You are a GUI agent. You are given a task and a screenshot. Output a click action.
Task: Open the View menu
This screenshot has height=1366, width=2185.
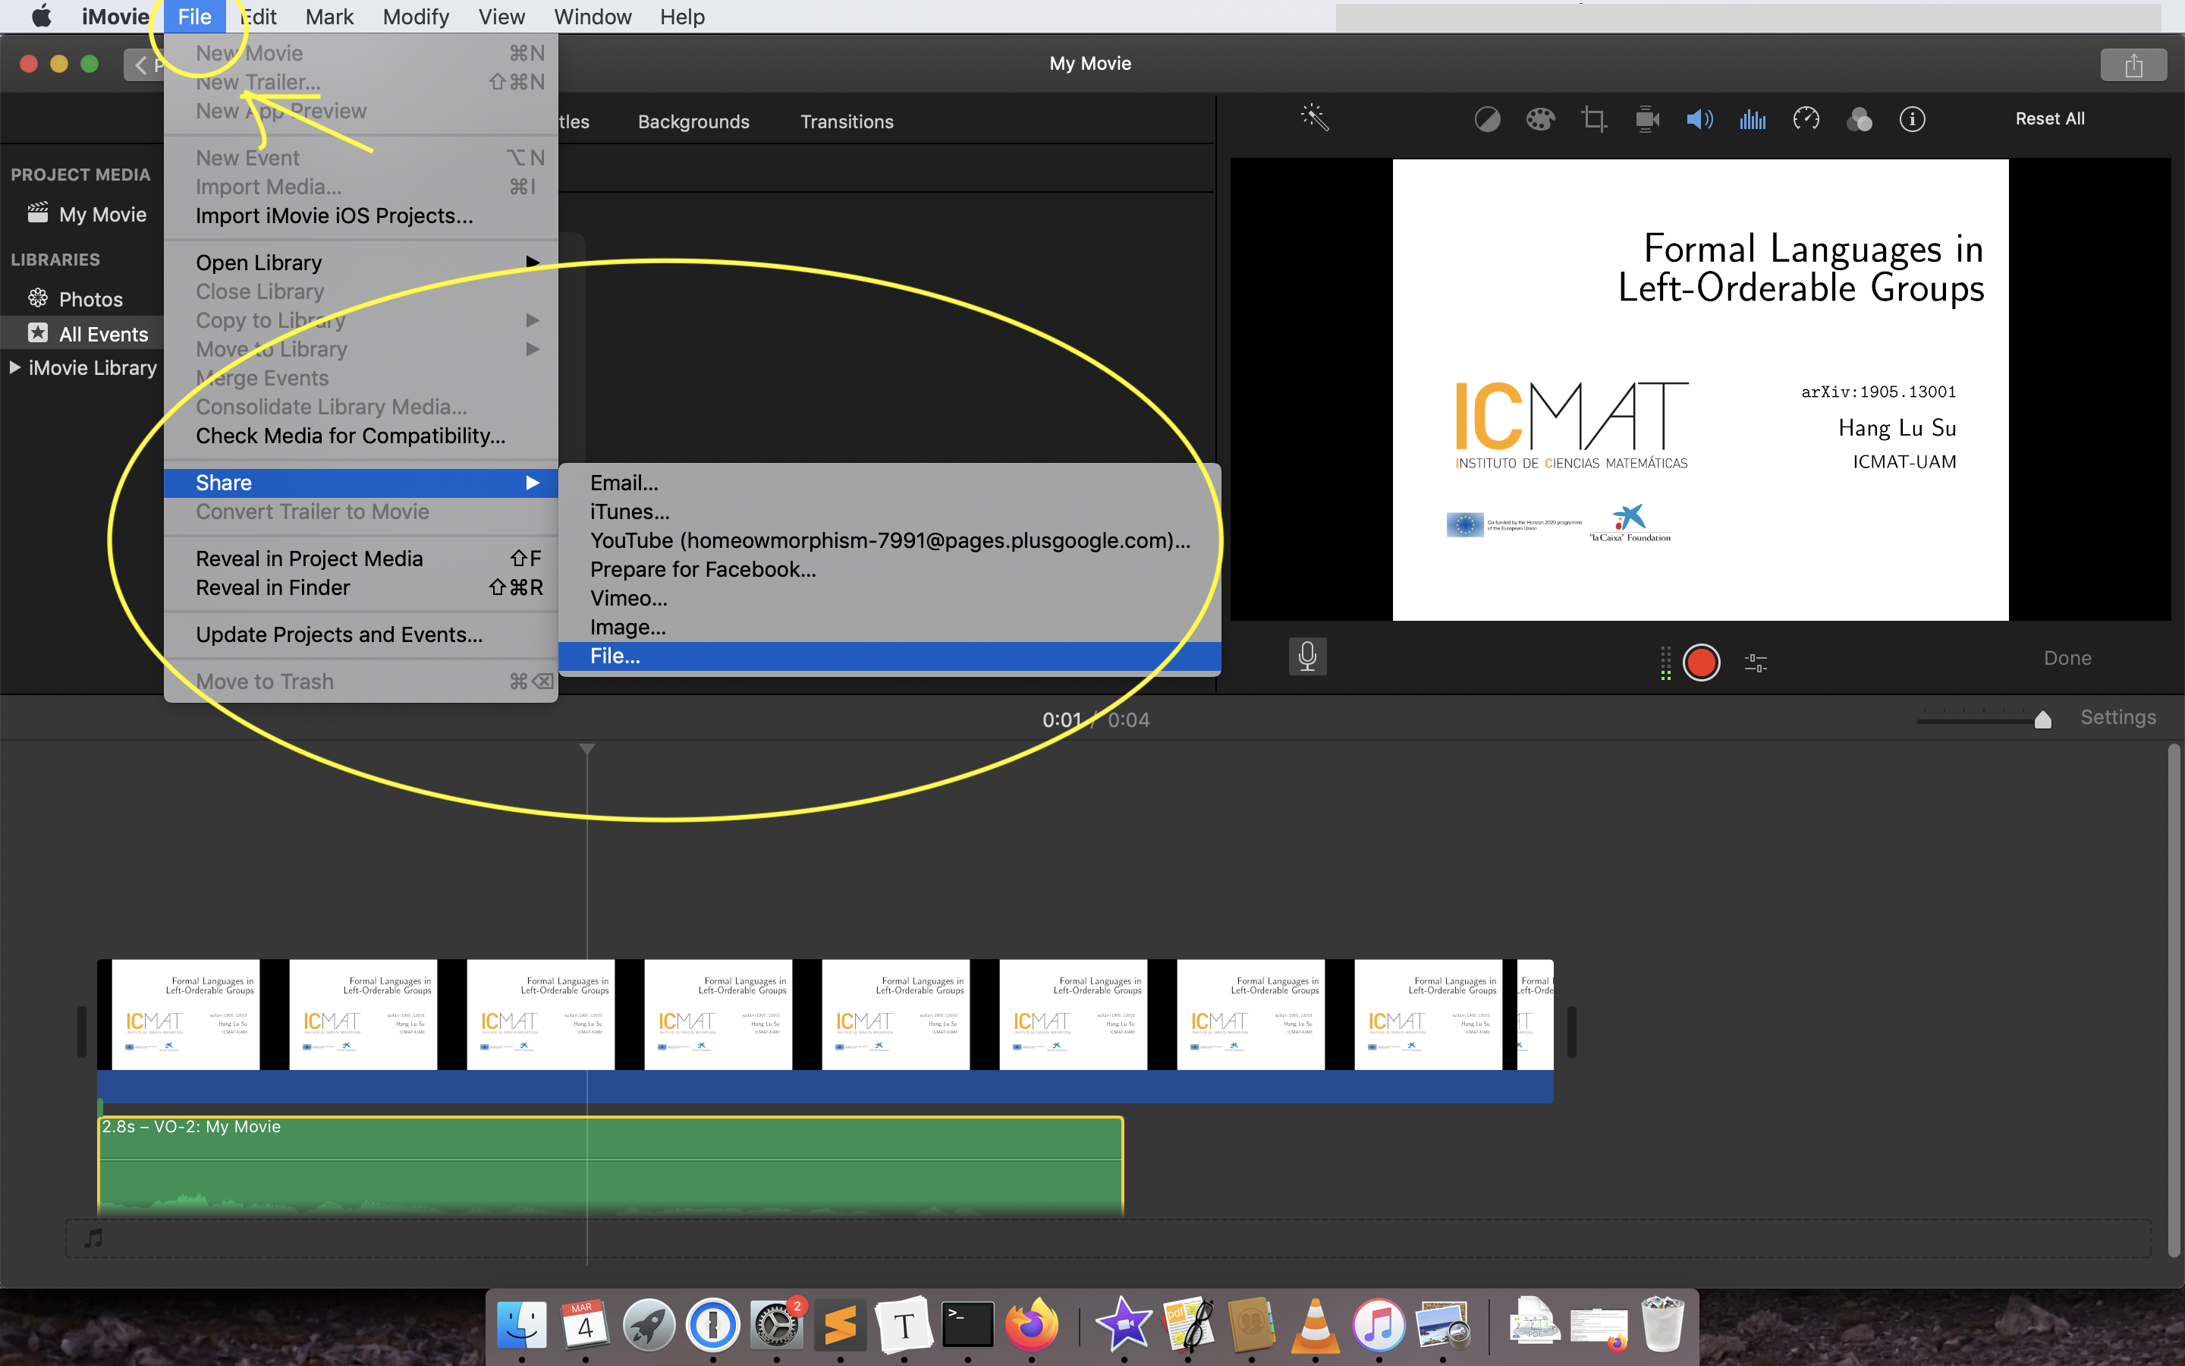click(501, 16)
